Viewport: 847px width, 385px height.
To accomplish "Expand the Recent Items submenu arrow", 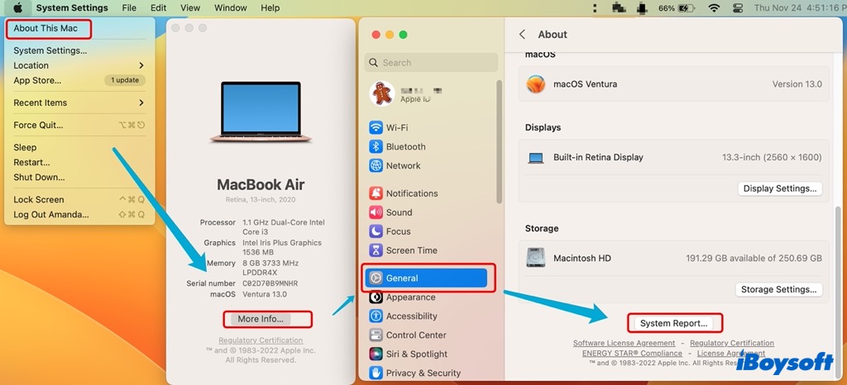I will coord(141,102).
